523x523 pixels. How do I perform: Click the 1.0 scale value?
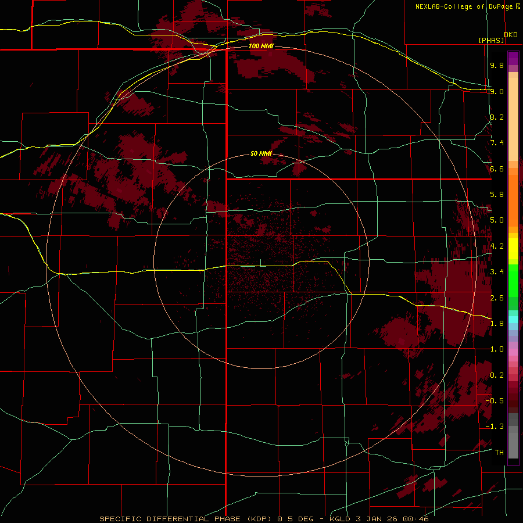coord(497,349)
